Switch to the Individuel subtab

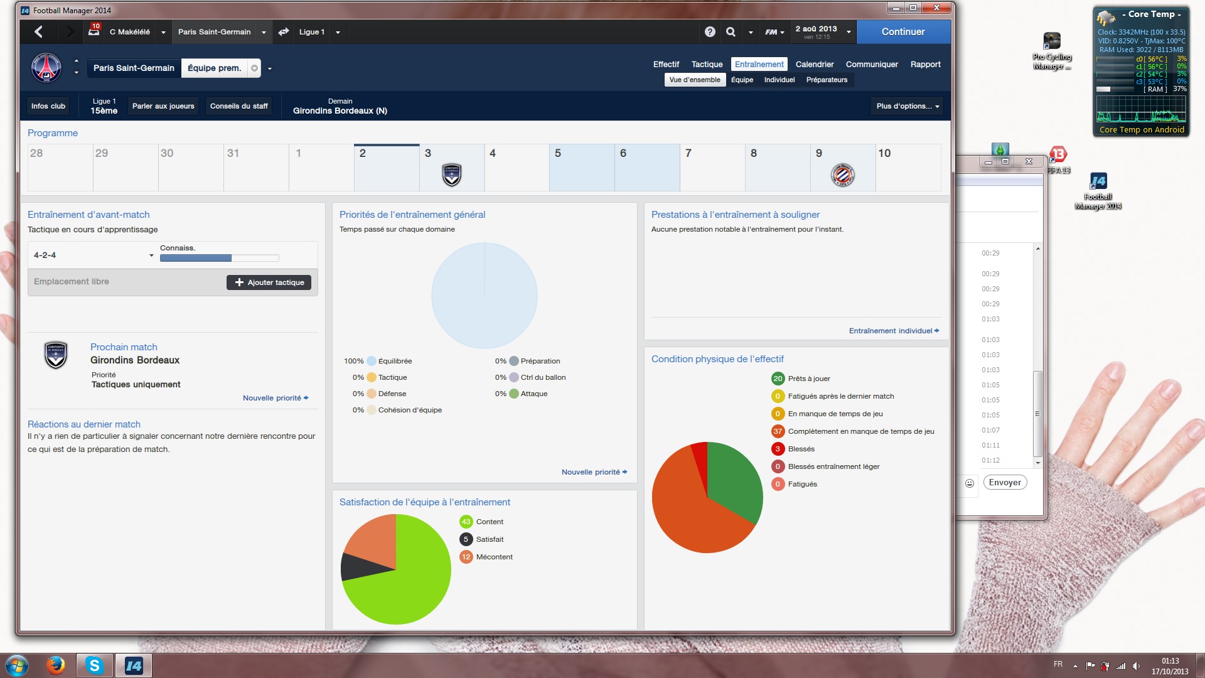[779, 80]
